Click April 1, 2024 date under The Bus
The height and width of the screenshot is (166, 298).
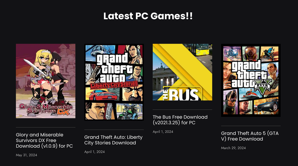point(163,132)
